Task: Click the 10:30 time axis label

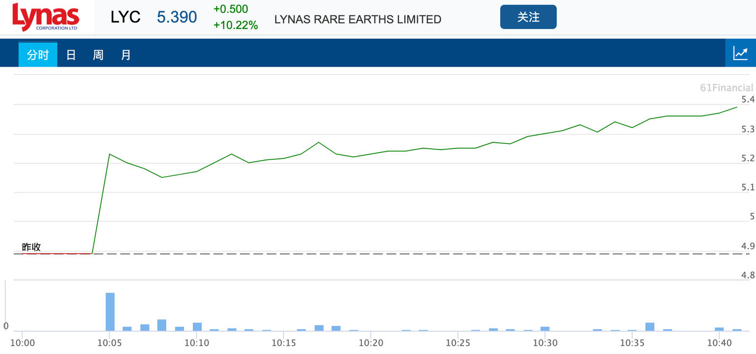Action: tap(545, 343)
